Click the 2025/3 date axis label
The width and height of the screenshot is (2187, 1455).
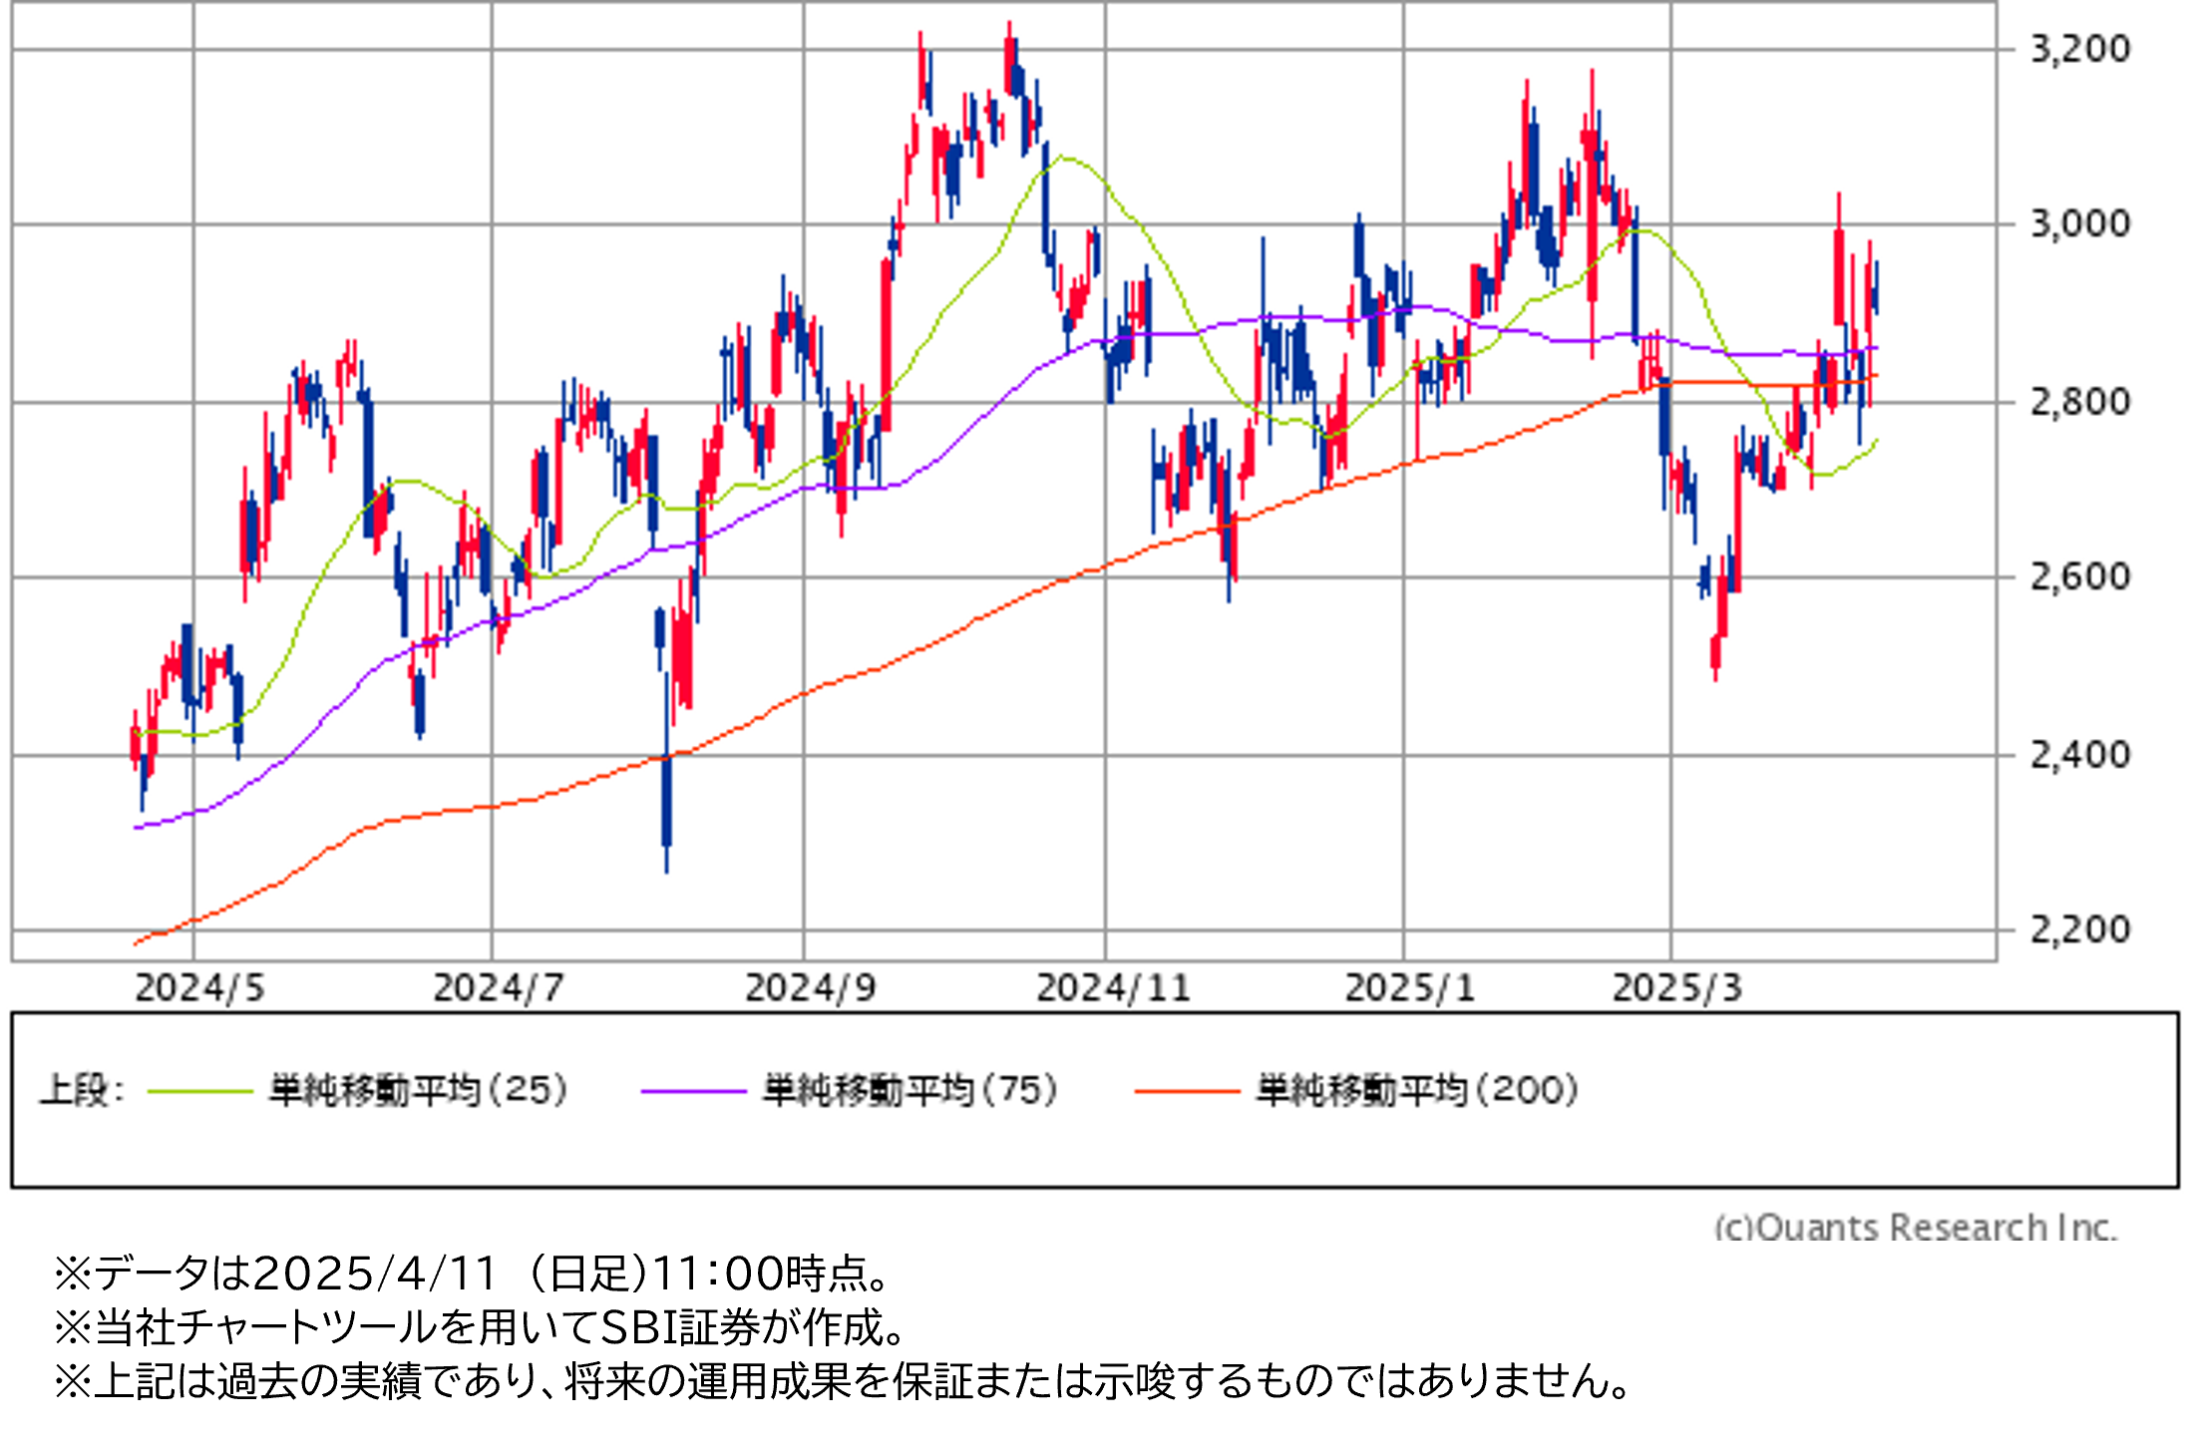click(1677, 988)
